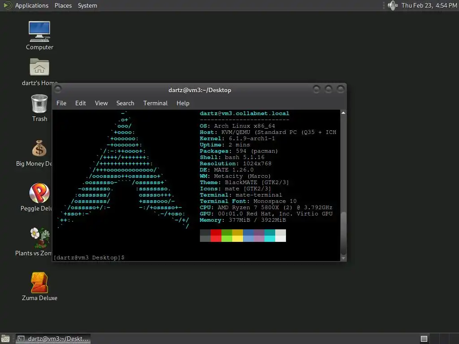
Task: Click the 'Theme: BlackMATE [GTK2/3]' line
Action: tap(244, 182)
